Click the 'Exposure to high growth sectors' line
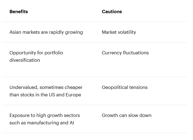Viewport: 193px width, 140px height. click(x=45, y=116)
